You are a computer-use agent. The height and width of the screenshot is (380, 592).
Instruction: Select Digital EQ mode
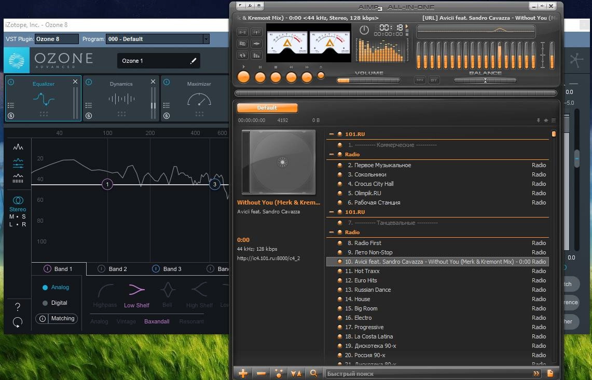pyautogui.click(x=55, y=303)
